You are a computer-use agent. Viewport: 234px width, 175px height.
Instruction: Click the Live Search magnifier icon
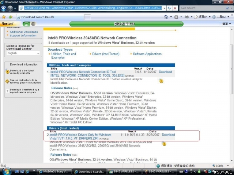(227, 8)
